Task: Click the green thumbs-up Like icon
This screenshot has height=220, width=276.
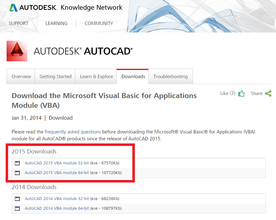Action: [241, 93]
